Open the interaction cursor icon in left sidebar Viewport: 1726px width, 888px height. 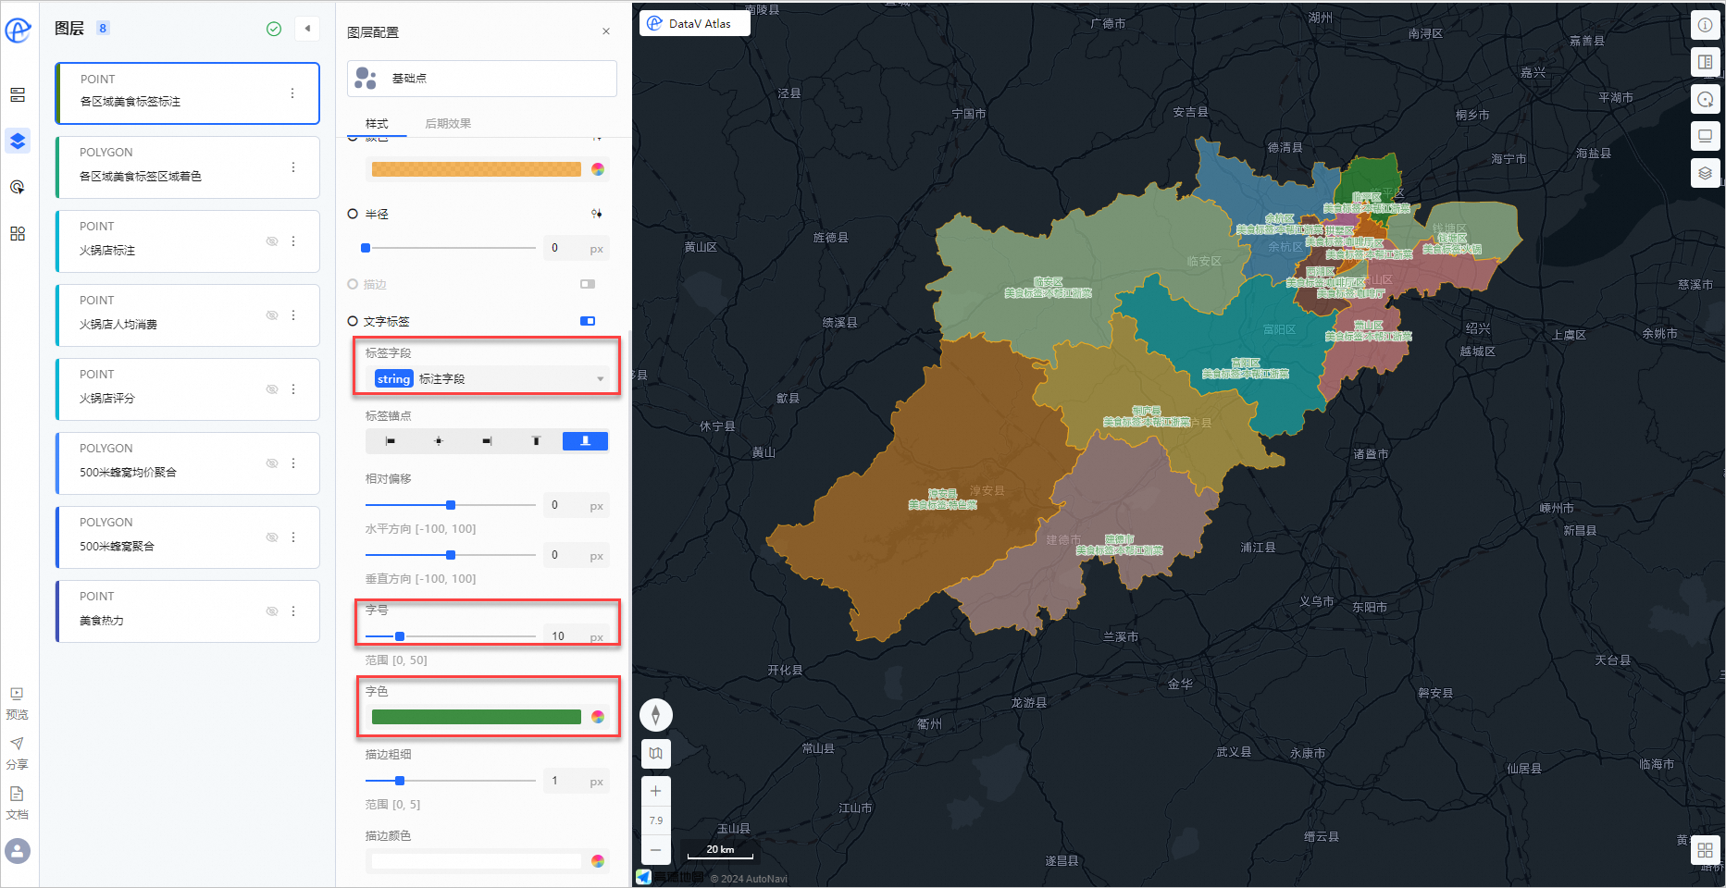18,187
